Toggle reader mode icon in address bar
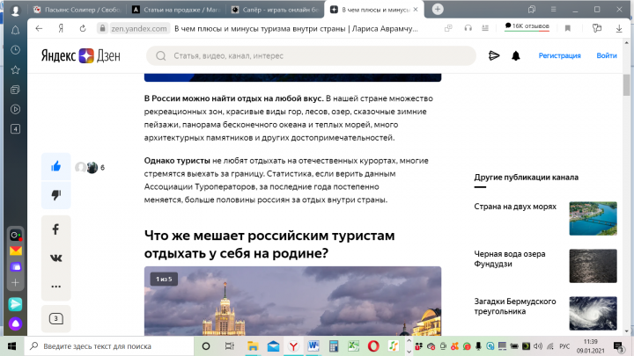 [485, 28]
